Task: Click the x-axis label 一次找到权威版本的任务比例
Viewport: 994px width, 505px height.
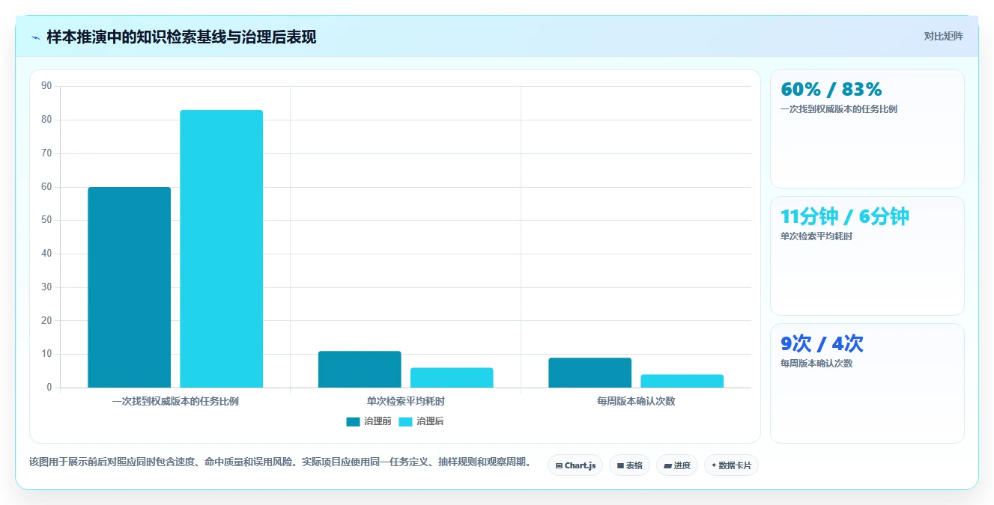Action: click(175, 401)
